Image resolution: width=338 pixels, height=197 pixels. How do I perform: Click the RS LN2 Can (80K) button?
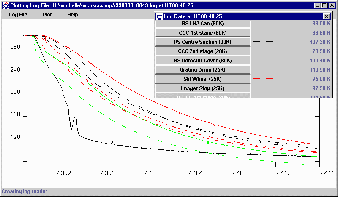203,24
